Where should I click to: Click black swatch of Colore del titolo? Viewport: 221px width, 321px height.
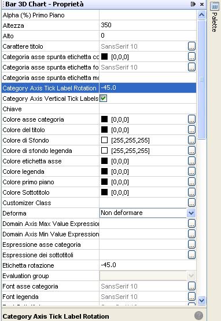coord(104,130)
